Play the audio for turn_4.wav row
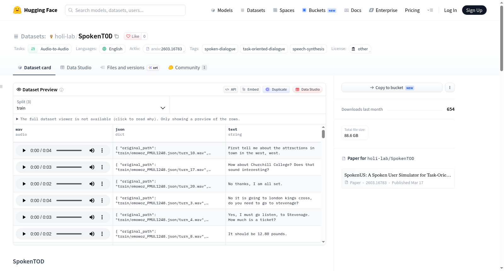Image resolution: width=504 pixels, height=271 pixels. tap(24, 217)
